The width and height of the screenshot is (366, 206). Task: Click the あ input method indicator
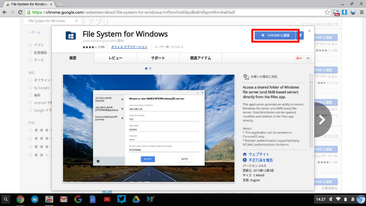(x=353, y=199)
